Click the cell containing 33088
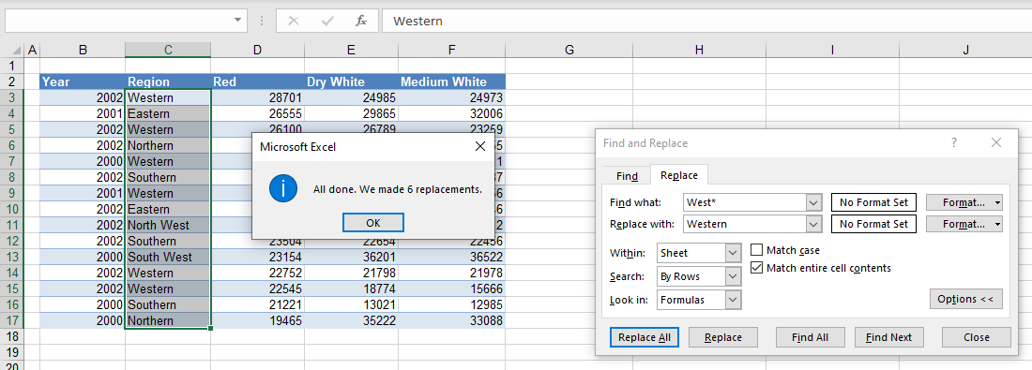 coord(451,320)
